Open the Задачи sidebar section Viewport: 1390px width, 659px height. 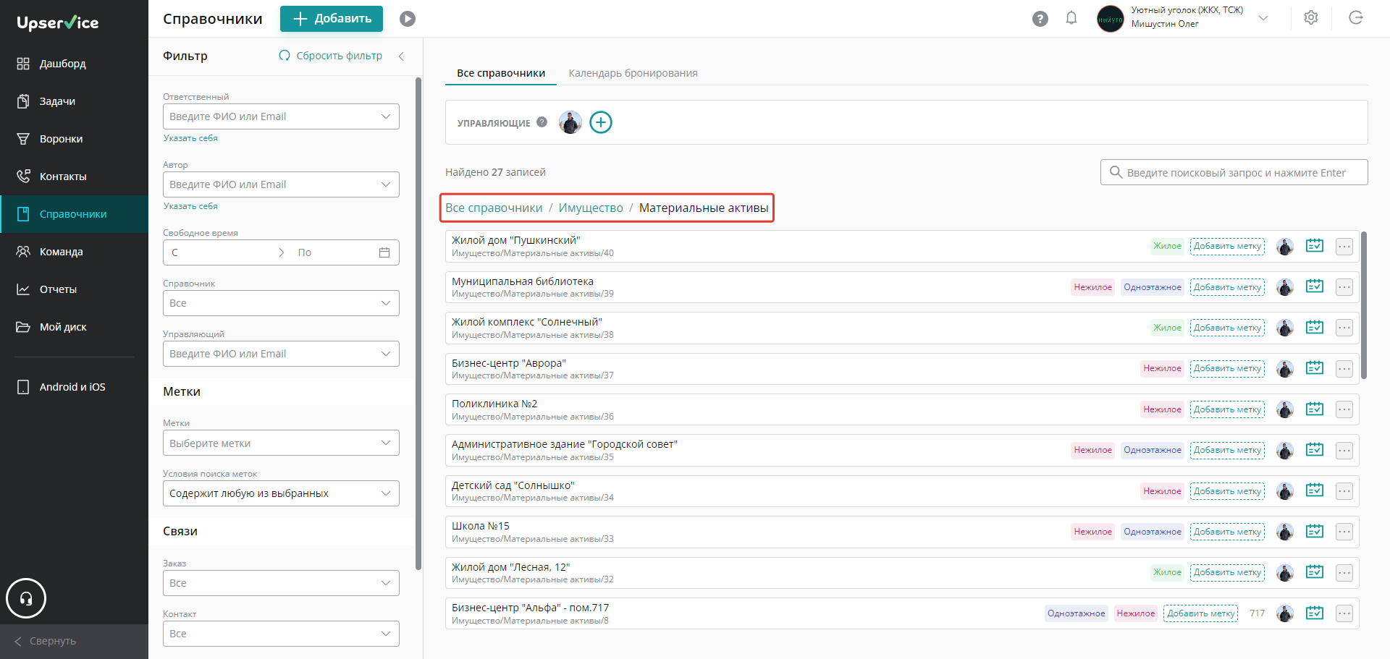point(74,101)
